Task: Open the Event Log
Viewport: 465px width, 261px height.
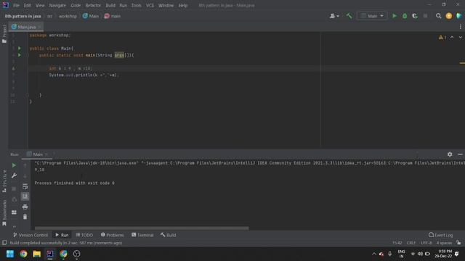Action: [x=441, y=235]
